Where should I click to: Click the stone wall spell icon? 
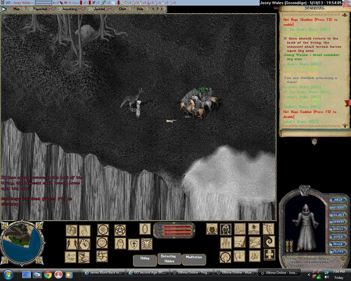click(102, 256)
